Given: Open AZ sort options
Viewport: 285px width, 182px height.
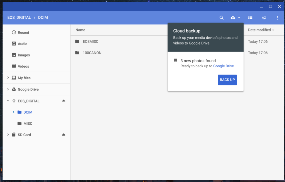Looking at the screenshot, I should [x=264, y=18].
